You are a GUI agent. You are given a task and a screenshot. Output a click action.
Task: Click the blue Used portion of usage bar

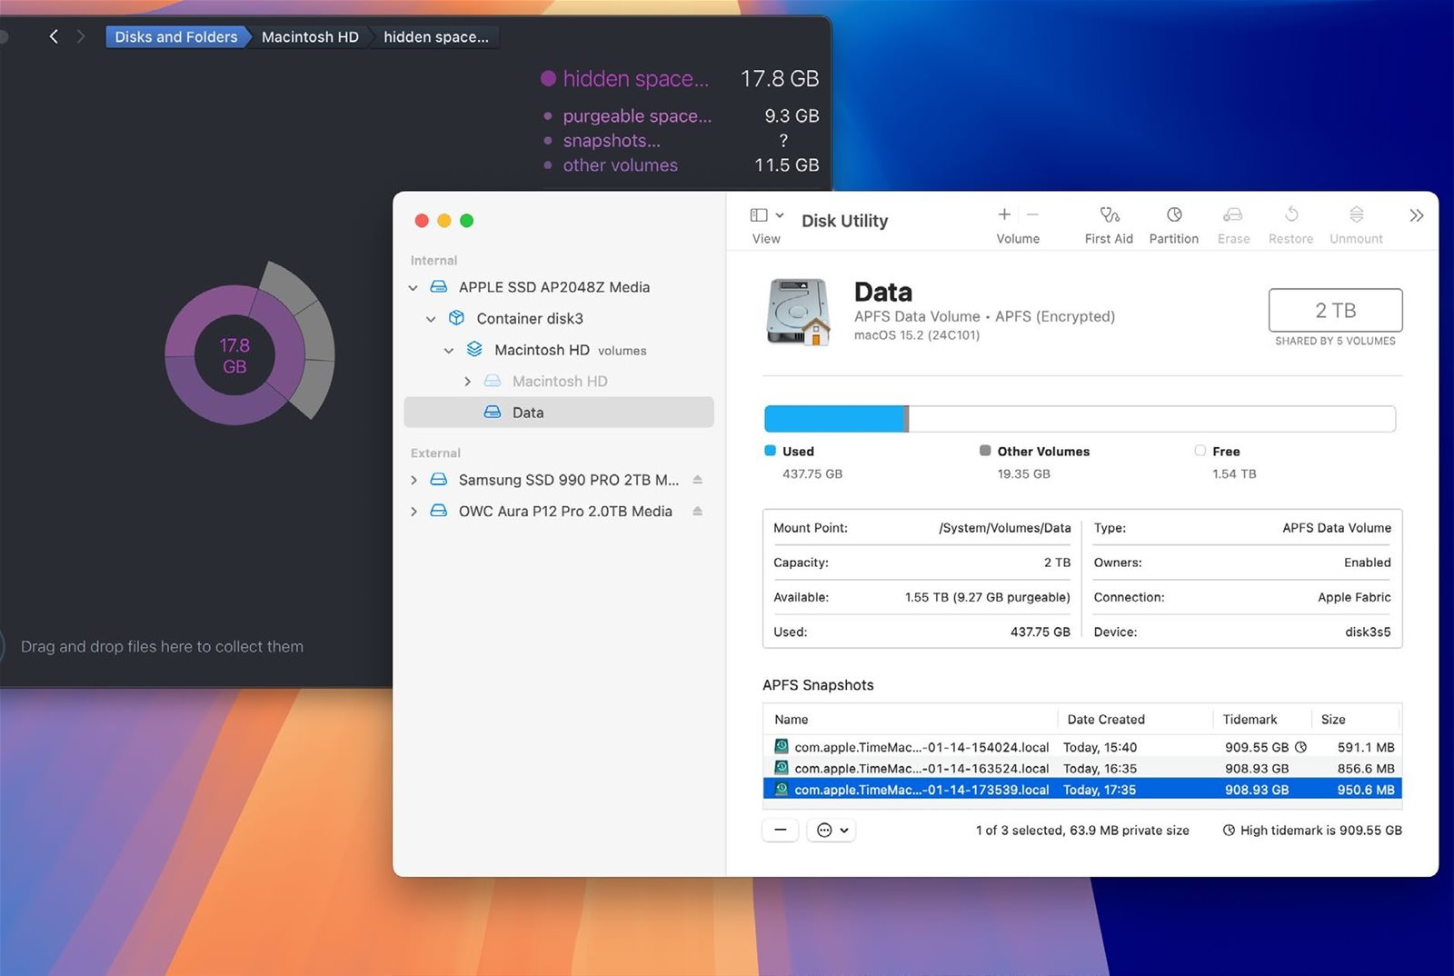834,419
